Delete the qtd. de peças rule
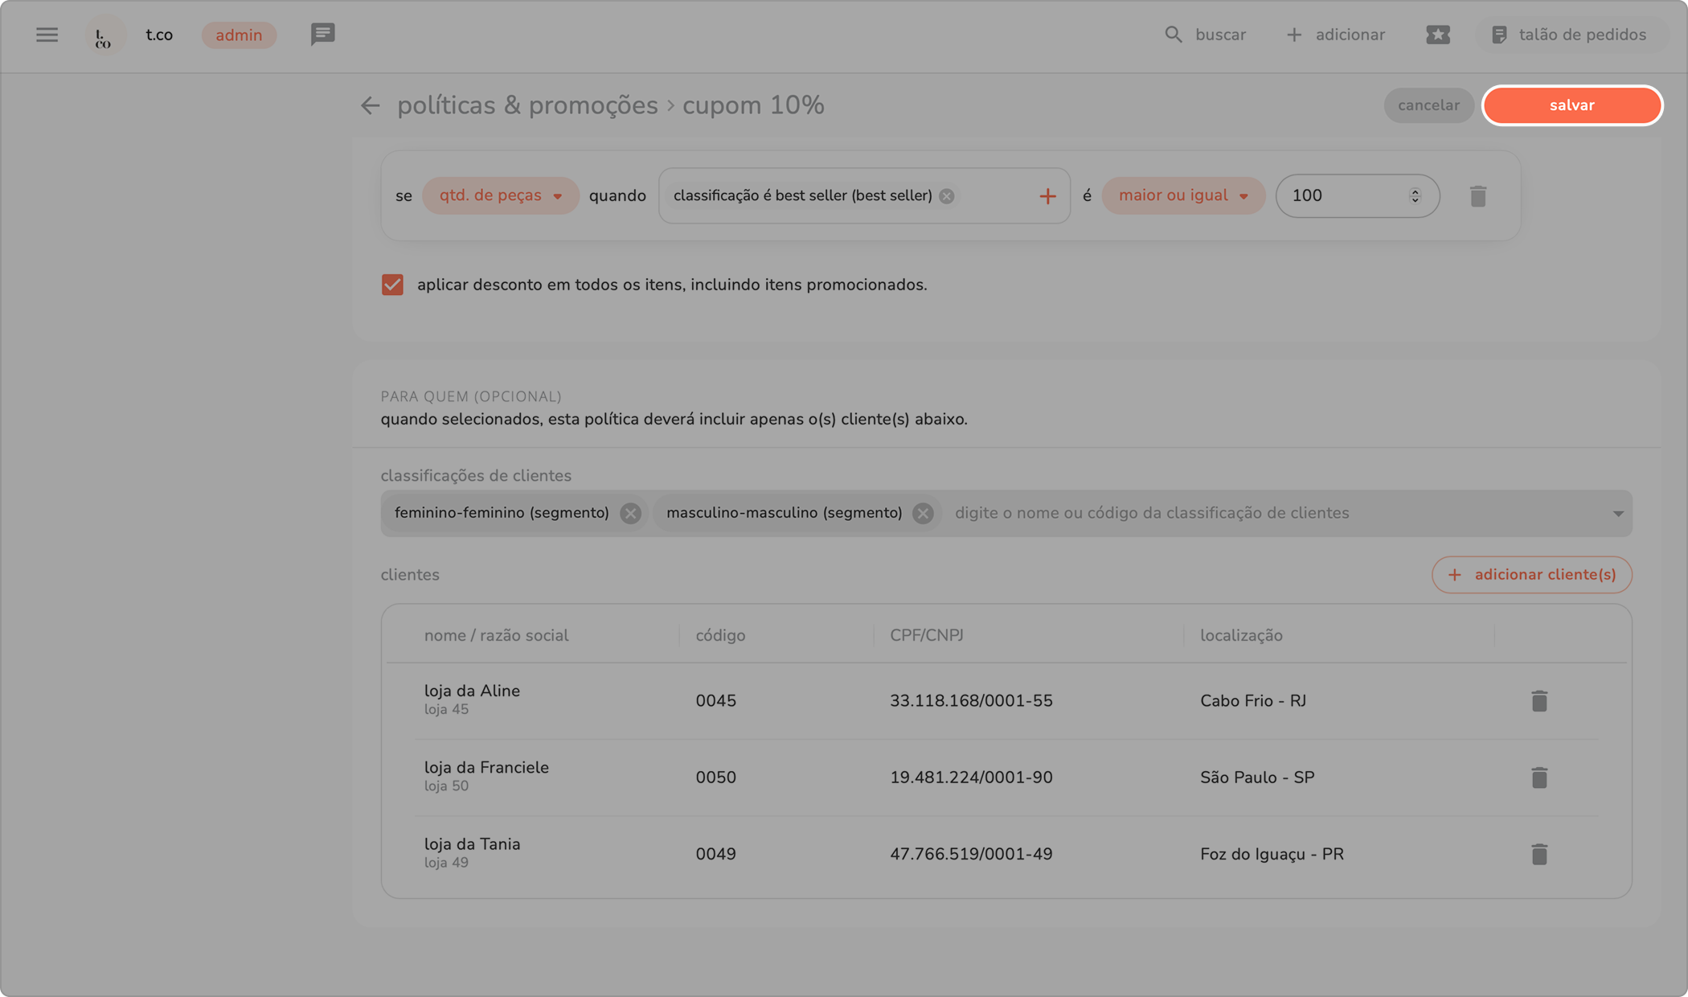This screenshot has width=1688, height=997. pos(1477,196)
